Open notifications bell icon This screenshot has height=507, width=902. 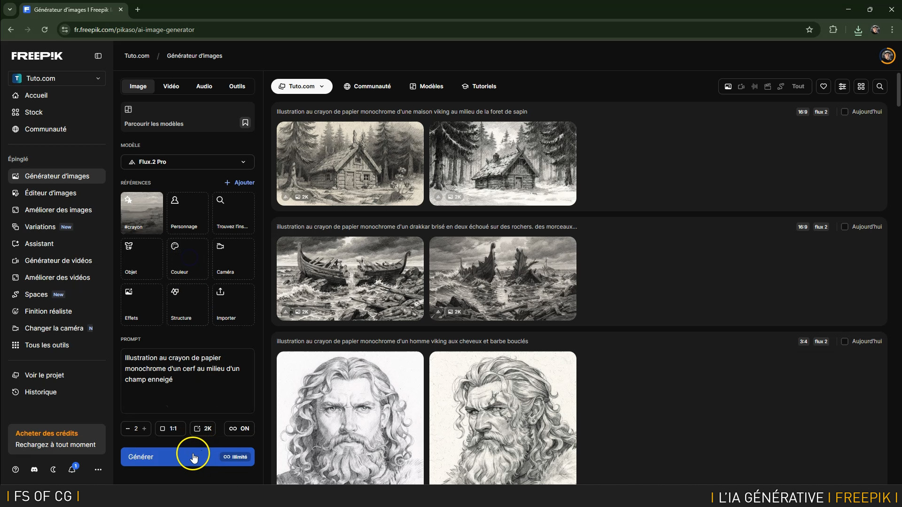(x=72, y=469)
